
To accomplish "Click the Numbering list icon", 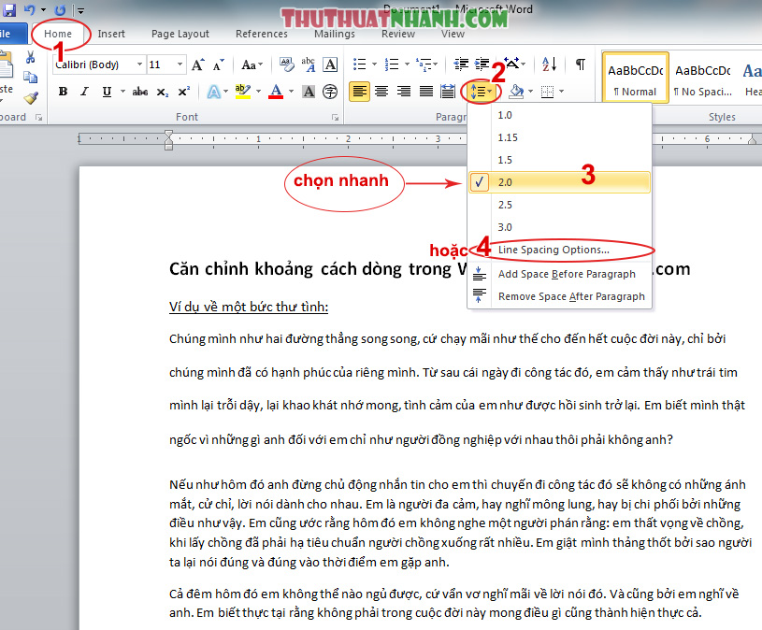I will coord(392,64).
